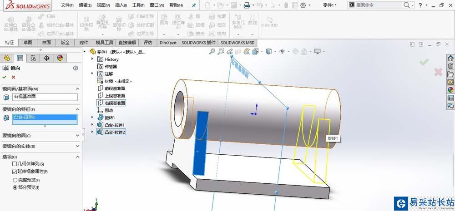Select 前视基准面 in the feature tree
Image resolution: width=455 pixels, height=211 pixels.
point(115,88)
